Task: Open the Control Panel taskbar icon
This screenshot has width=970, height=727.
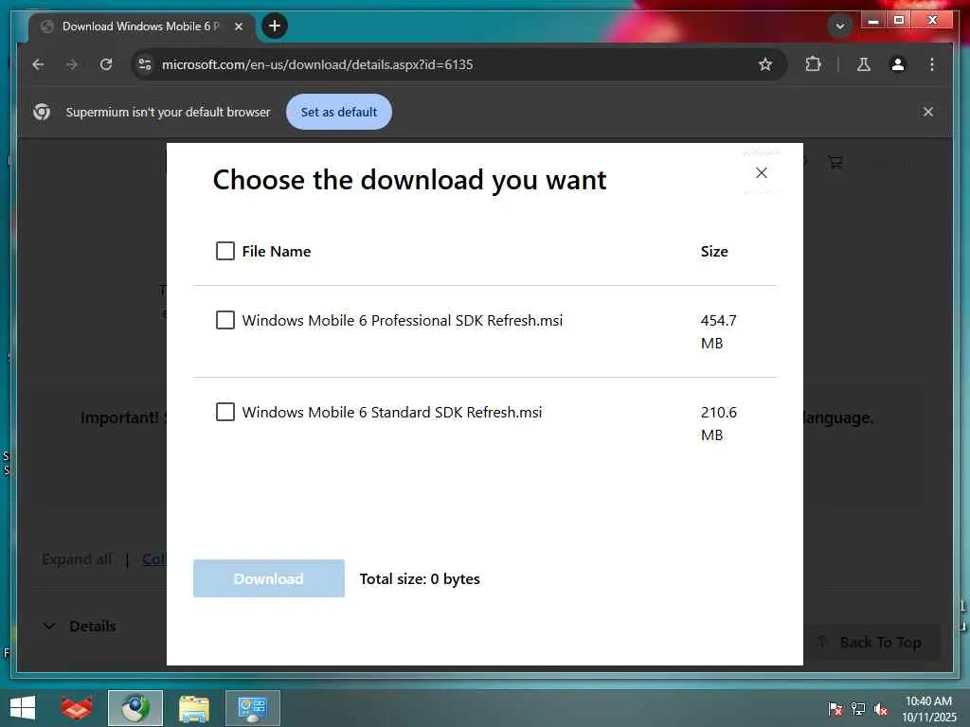Action: [252, 708]
